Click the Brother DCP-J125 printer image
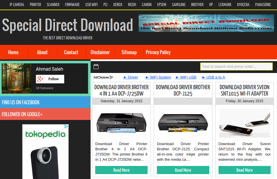This screenshot has height=179, width=277. tap(183, 123)
